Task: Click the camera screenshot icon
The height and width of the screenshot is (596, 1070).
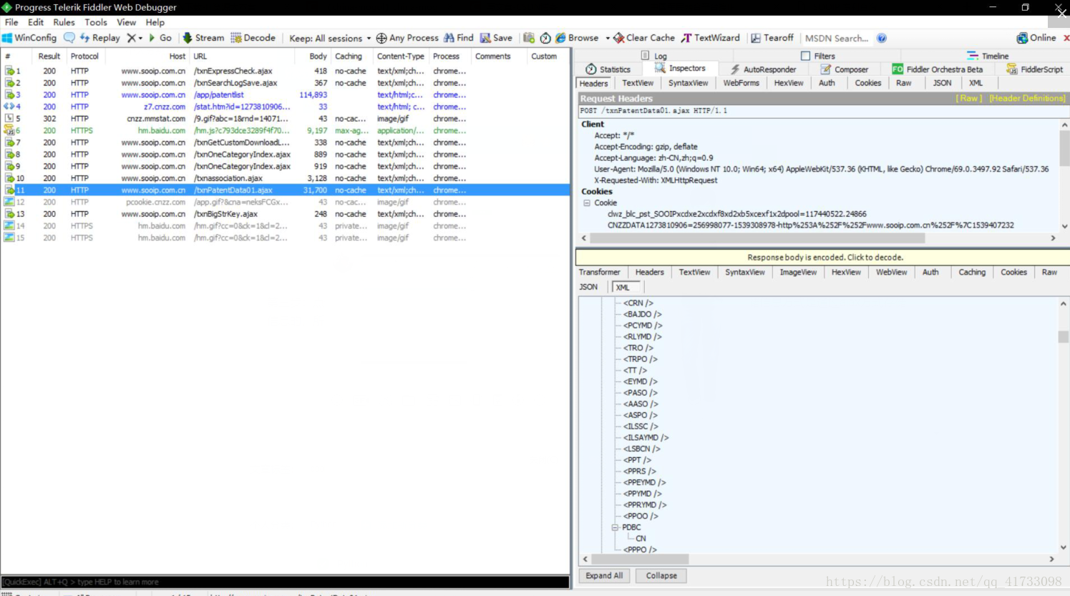Action: pos(529,38)
